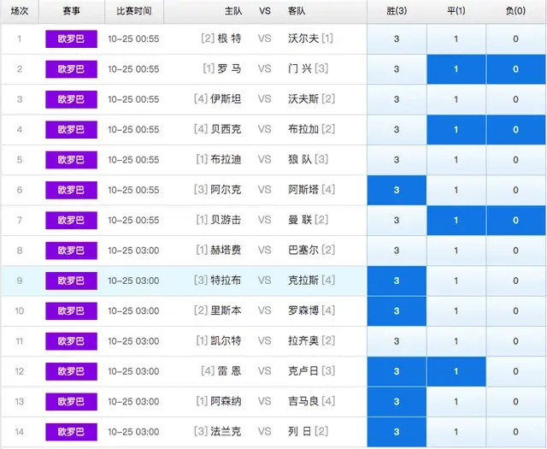Select win (3) for 贝游击 vs 曼联
Viewport: 547px width, 449px height.
click(397, 221)
